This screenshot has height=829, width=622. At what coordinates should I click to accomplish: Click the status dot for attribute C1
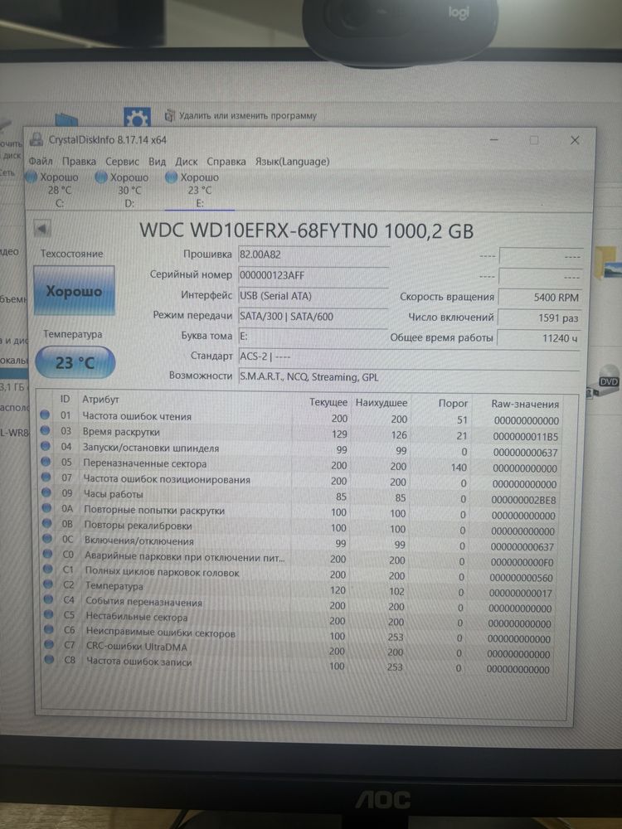coord(48,570)
